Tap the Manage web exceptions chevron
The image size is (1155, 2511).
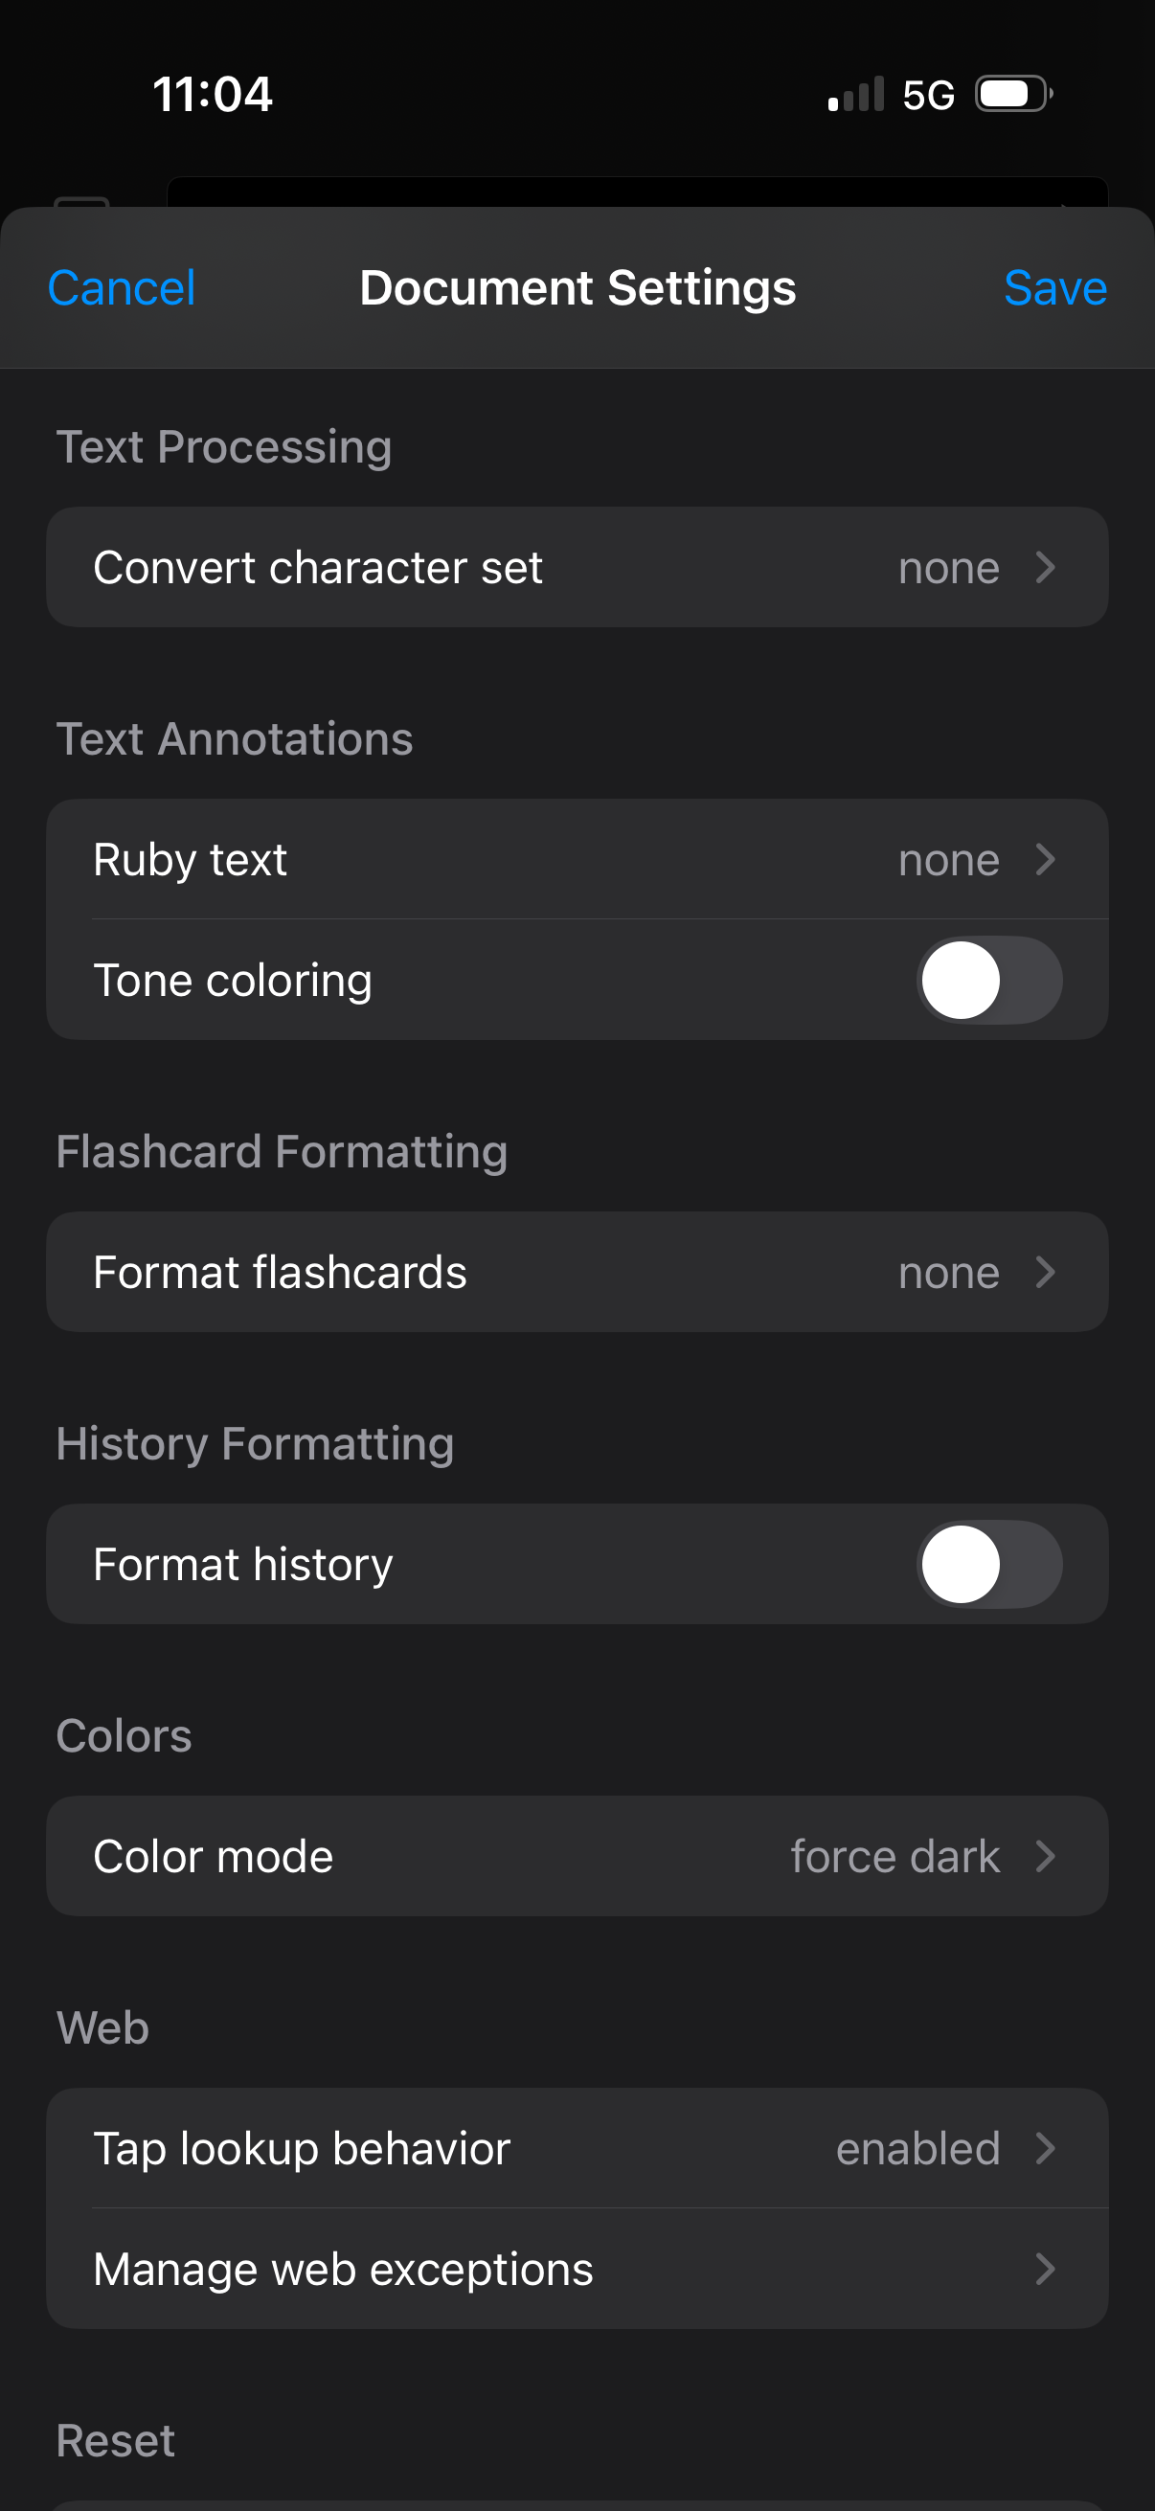pos(1046,2270)
